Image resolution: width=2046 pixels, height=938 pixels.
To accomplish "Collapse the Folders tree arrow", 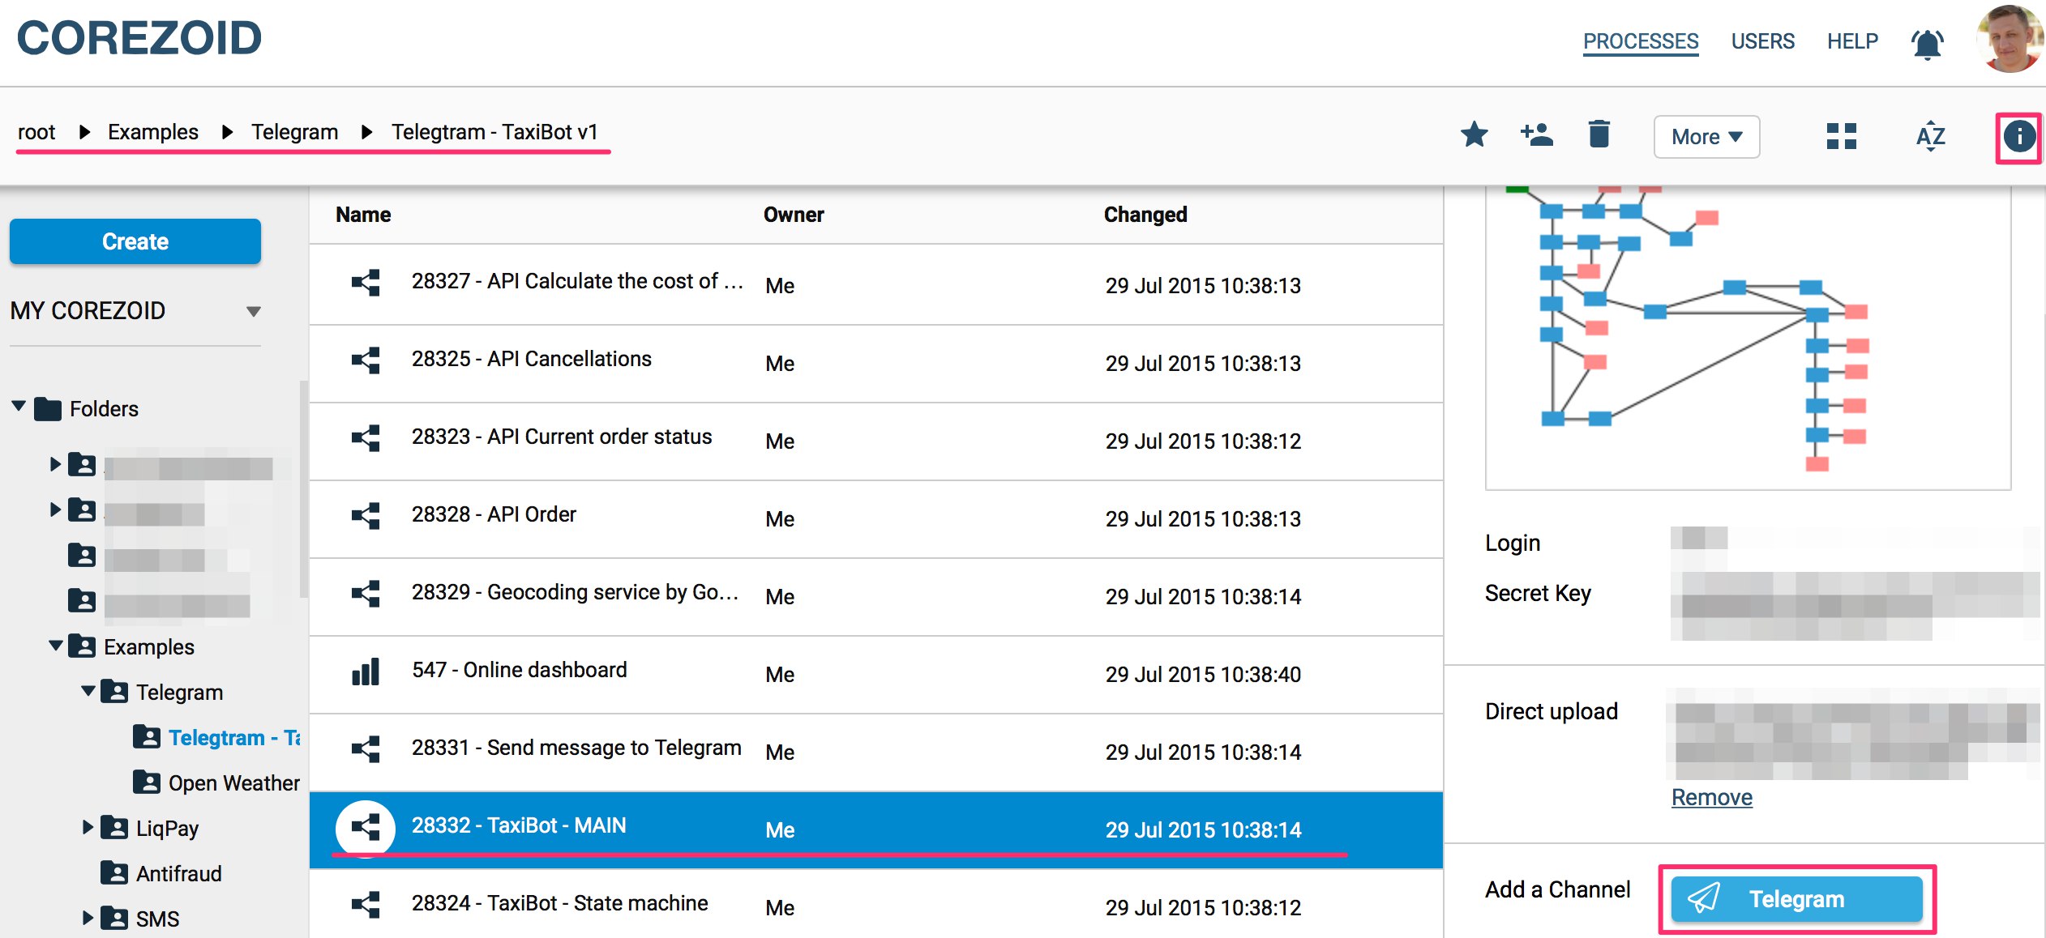I will (x=19, y=407).
